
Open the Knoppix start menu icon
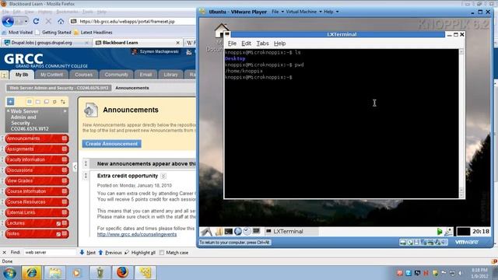pyautogui.click(x=206, y=232)
